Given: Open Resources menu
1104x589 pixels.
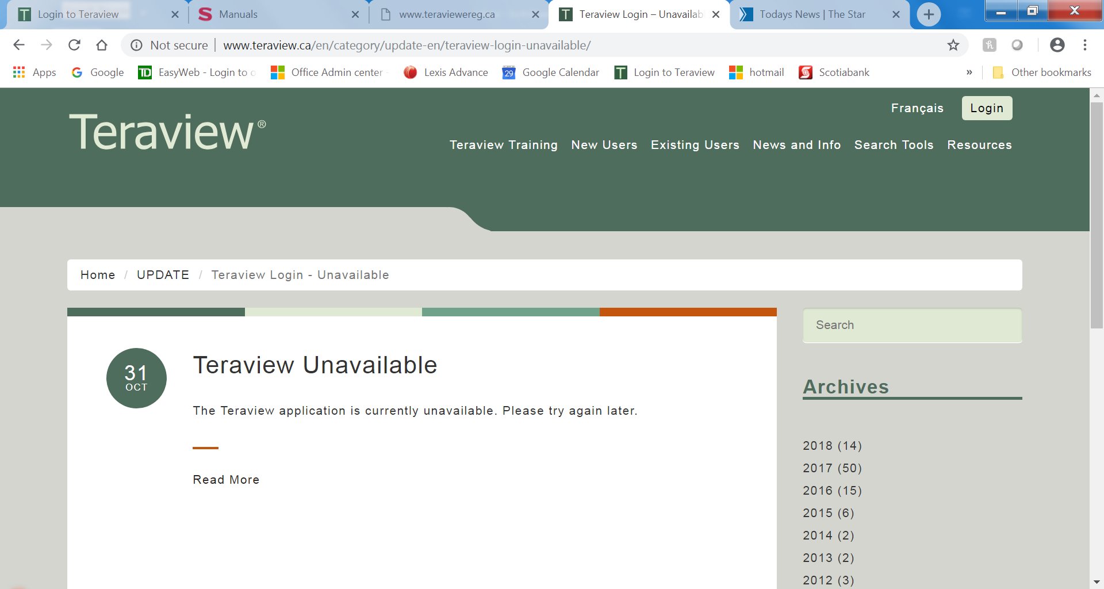Looking at the screenshot, I should click(980, 145).
